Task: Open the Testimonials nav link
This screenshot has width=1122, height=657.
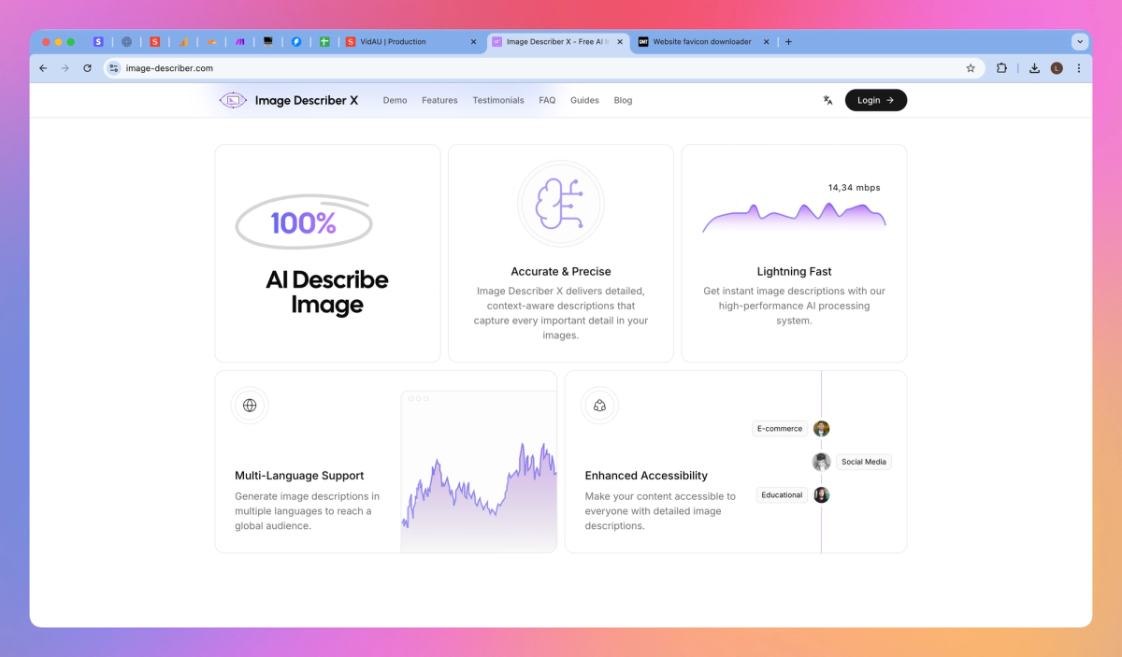Action: (x=498, y=100)
